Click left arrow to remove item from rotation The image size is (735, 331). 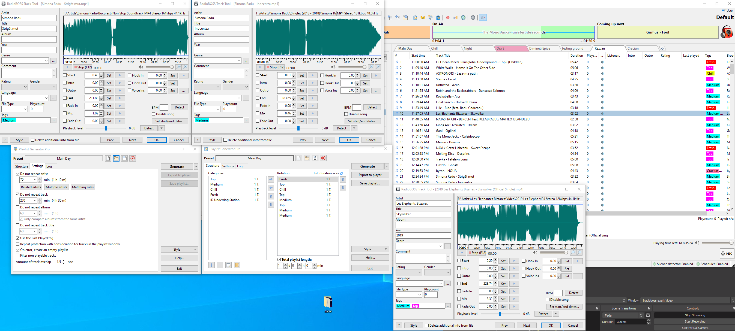click(271, 188)
